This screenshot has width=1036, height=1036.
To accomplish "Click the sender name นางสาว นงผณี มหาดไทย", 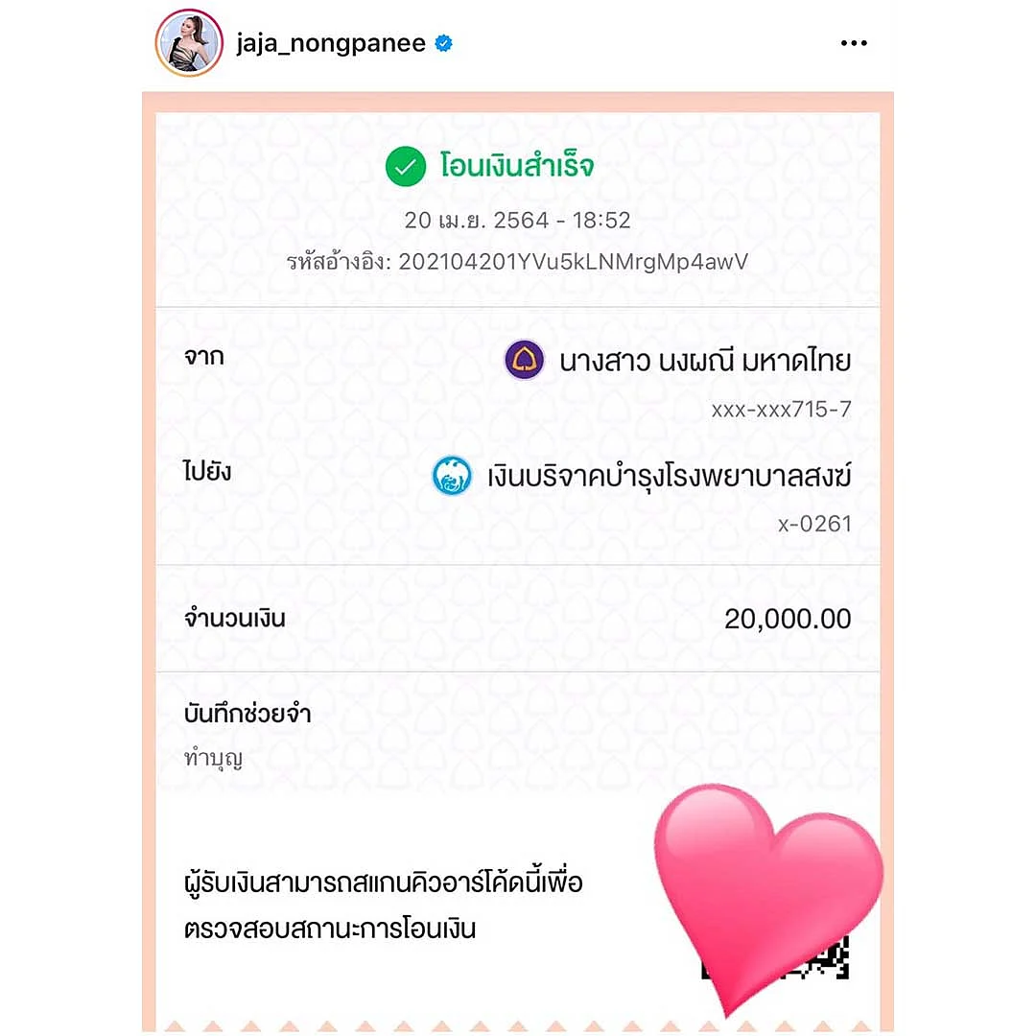I will (x=705, y=362).
